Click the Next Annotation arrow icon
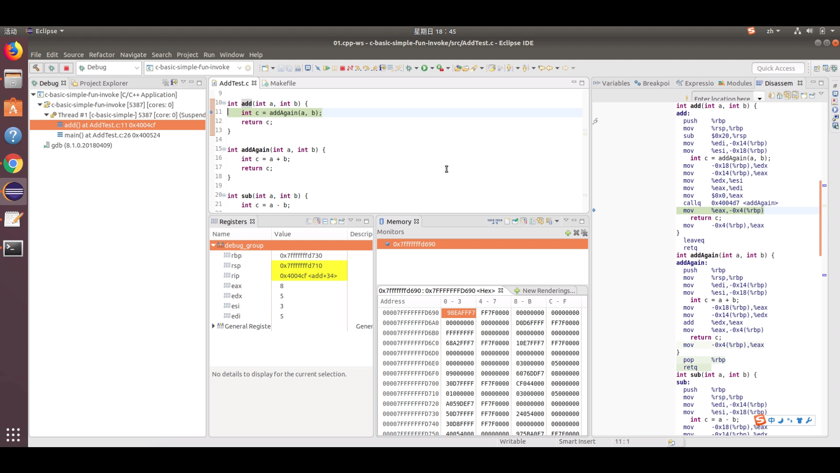Viewport: 840px width, 473px height. (x=509, y=68)
